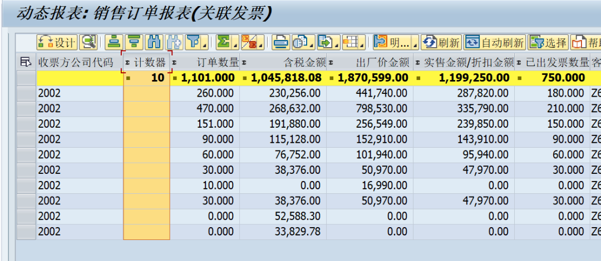Click cell with amount 52,588.30
Image resolution: width=601 pixels, height=261 pixels.
tap(283, 216)
